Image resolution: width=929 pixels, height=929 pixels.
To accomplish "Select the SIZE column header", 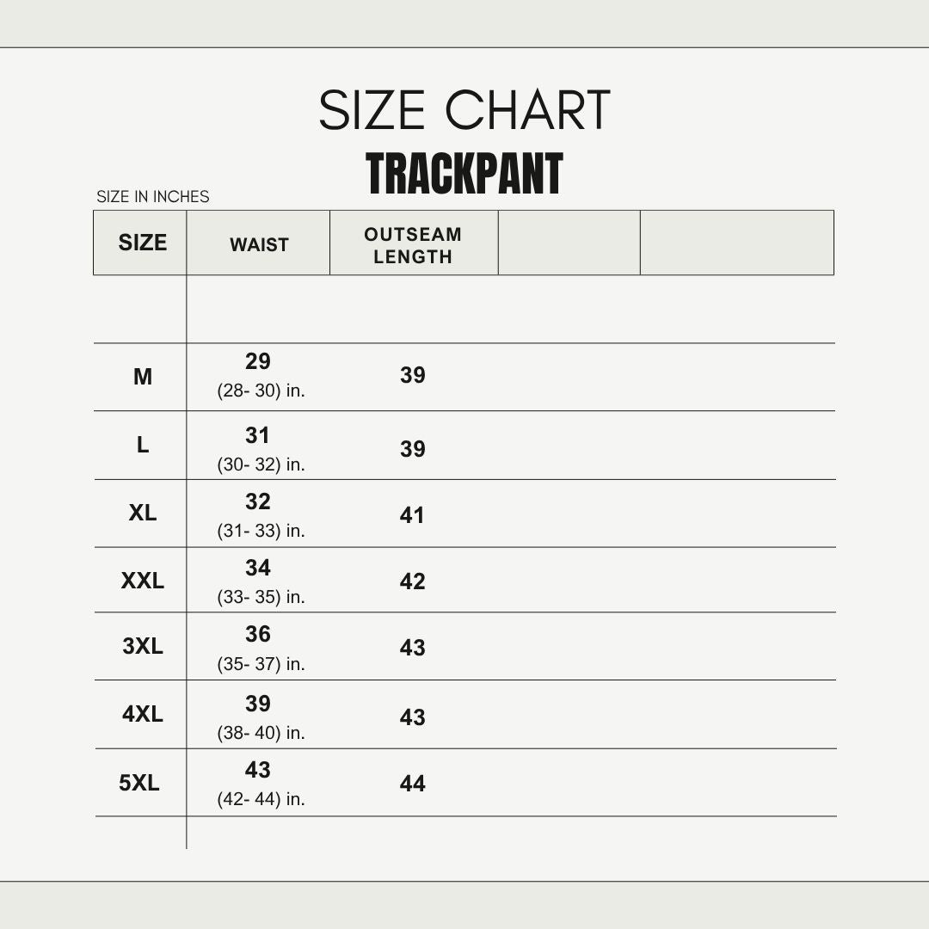I will click(x=142, y=243).
